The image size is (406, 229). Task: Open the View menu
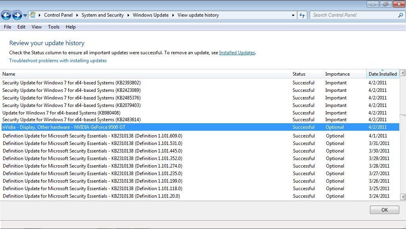coord(36,27)
